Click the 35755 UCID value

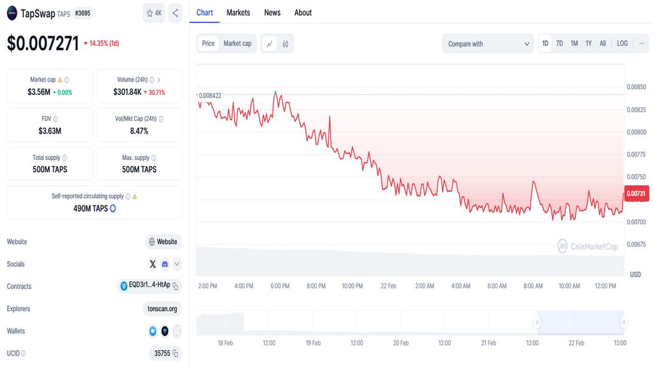pyautogui.click(x=162, y=354)
